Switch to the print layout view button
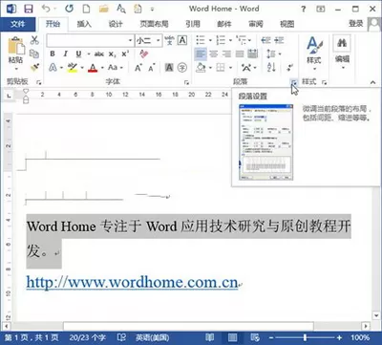382x345 pixels. tap(233, 337)
